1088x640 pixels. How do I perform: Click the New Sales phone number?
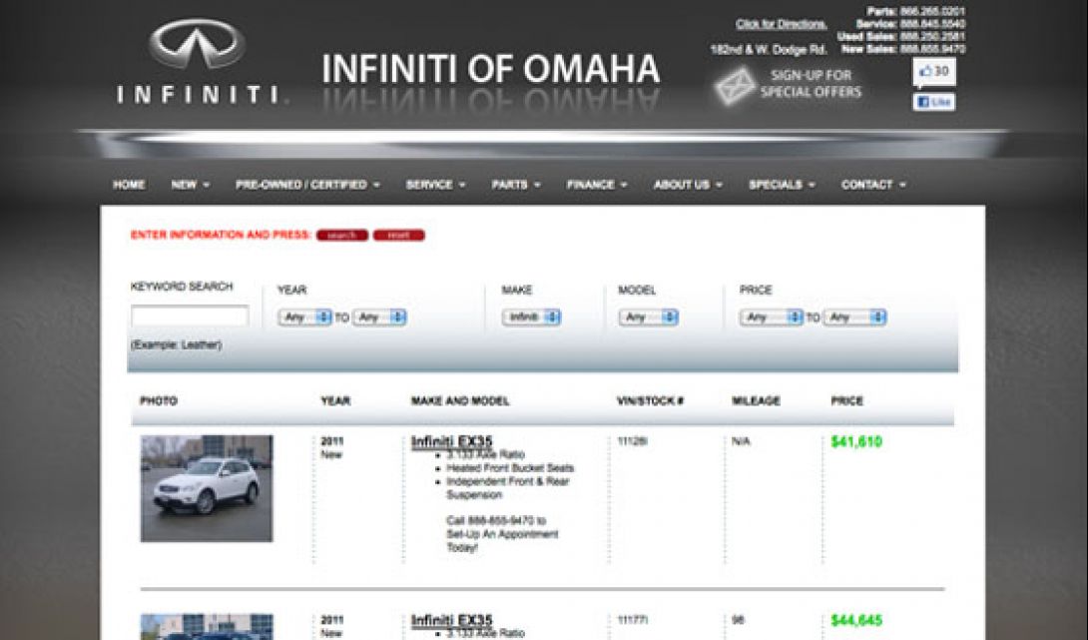click(x=932, y=49)
